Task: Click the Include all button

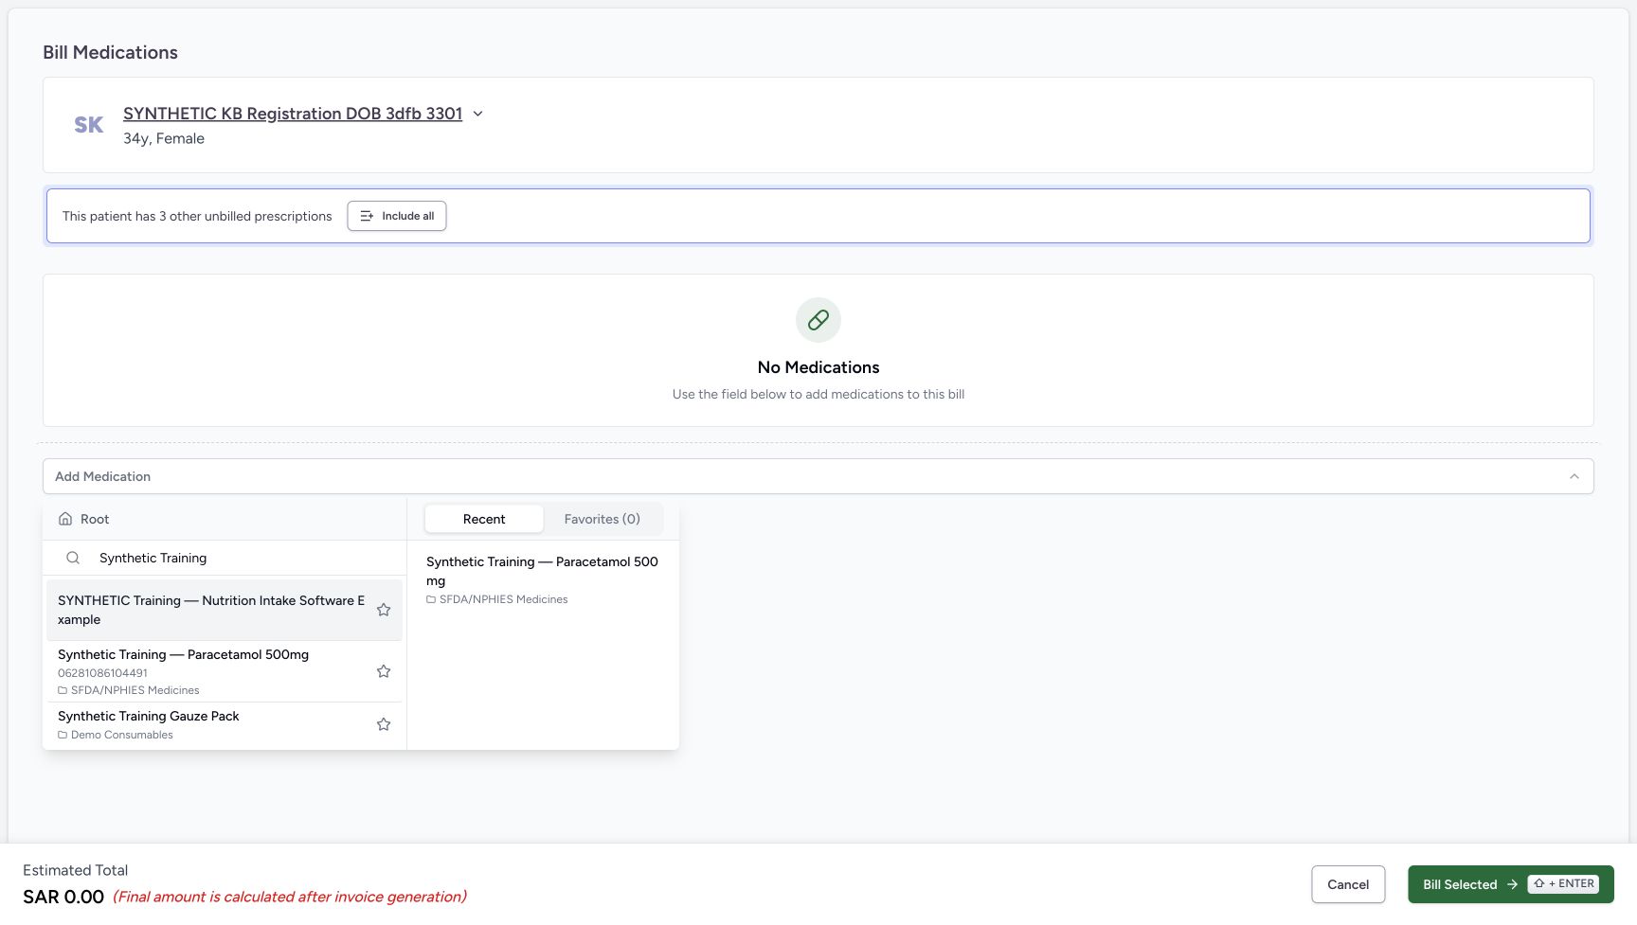Action: [x=397, y=216]
